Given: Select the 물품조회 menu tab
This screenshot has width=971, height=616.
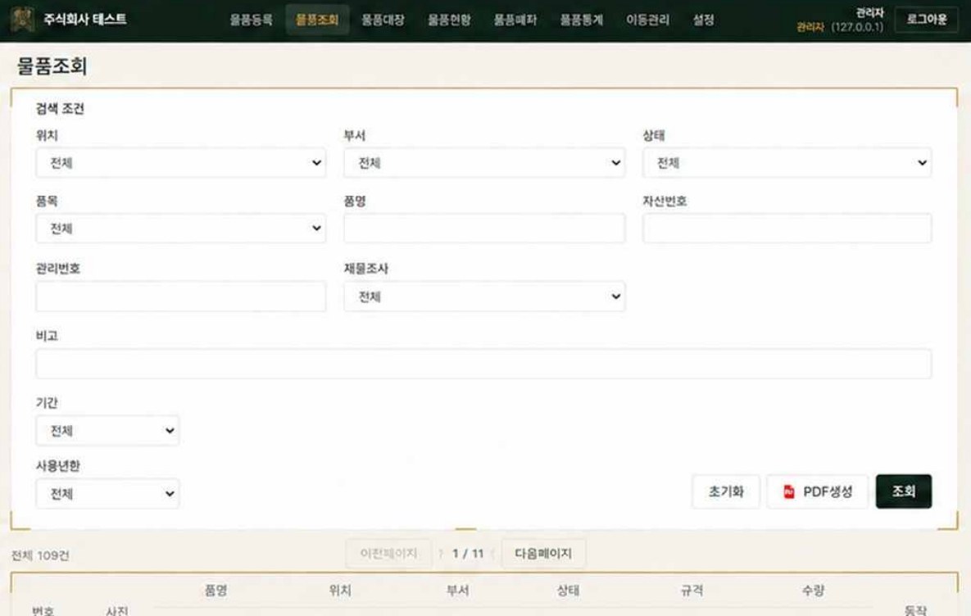Looking at the screenshot, I should click(317, 20).
